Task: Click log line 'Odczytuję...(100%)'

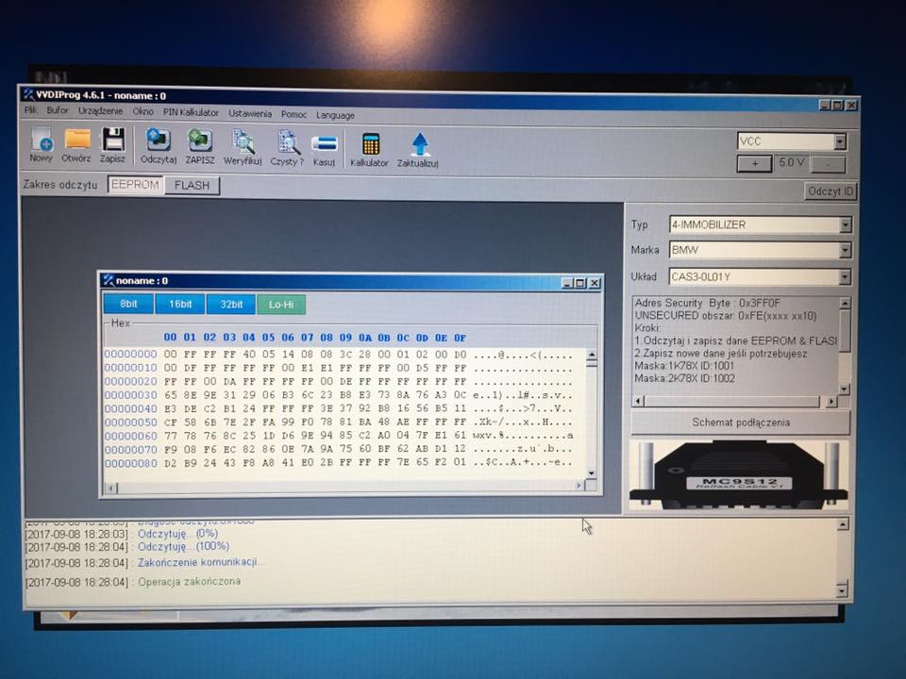Action: (x=183, y=546)
